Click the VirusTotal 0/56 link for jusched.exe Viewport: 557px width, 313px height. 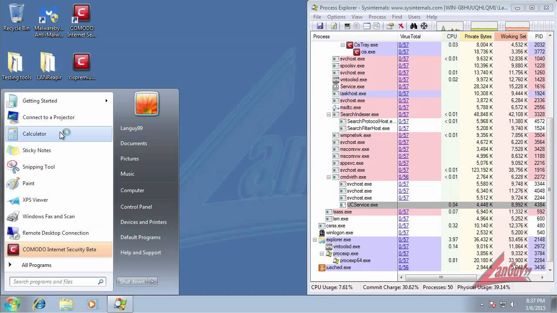pyautogui.click(x=403, y=267)
